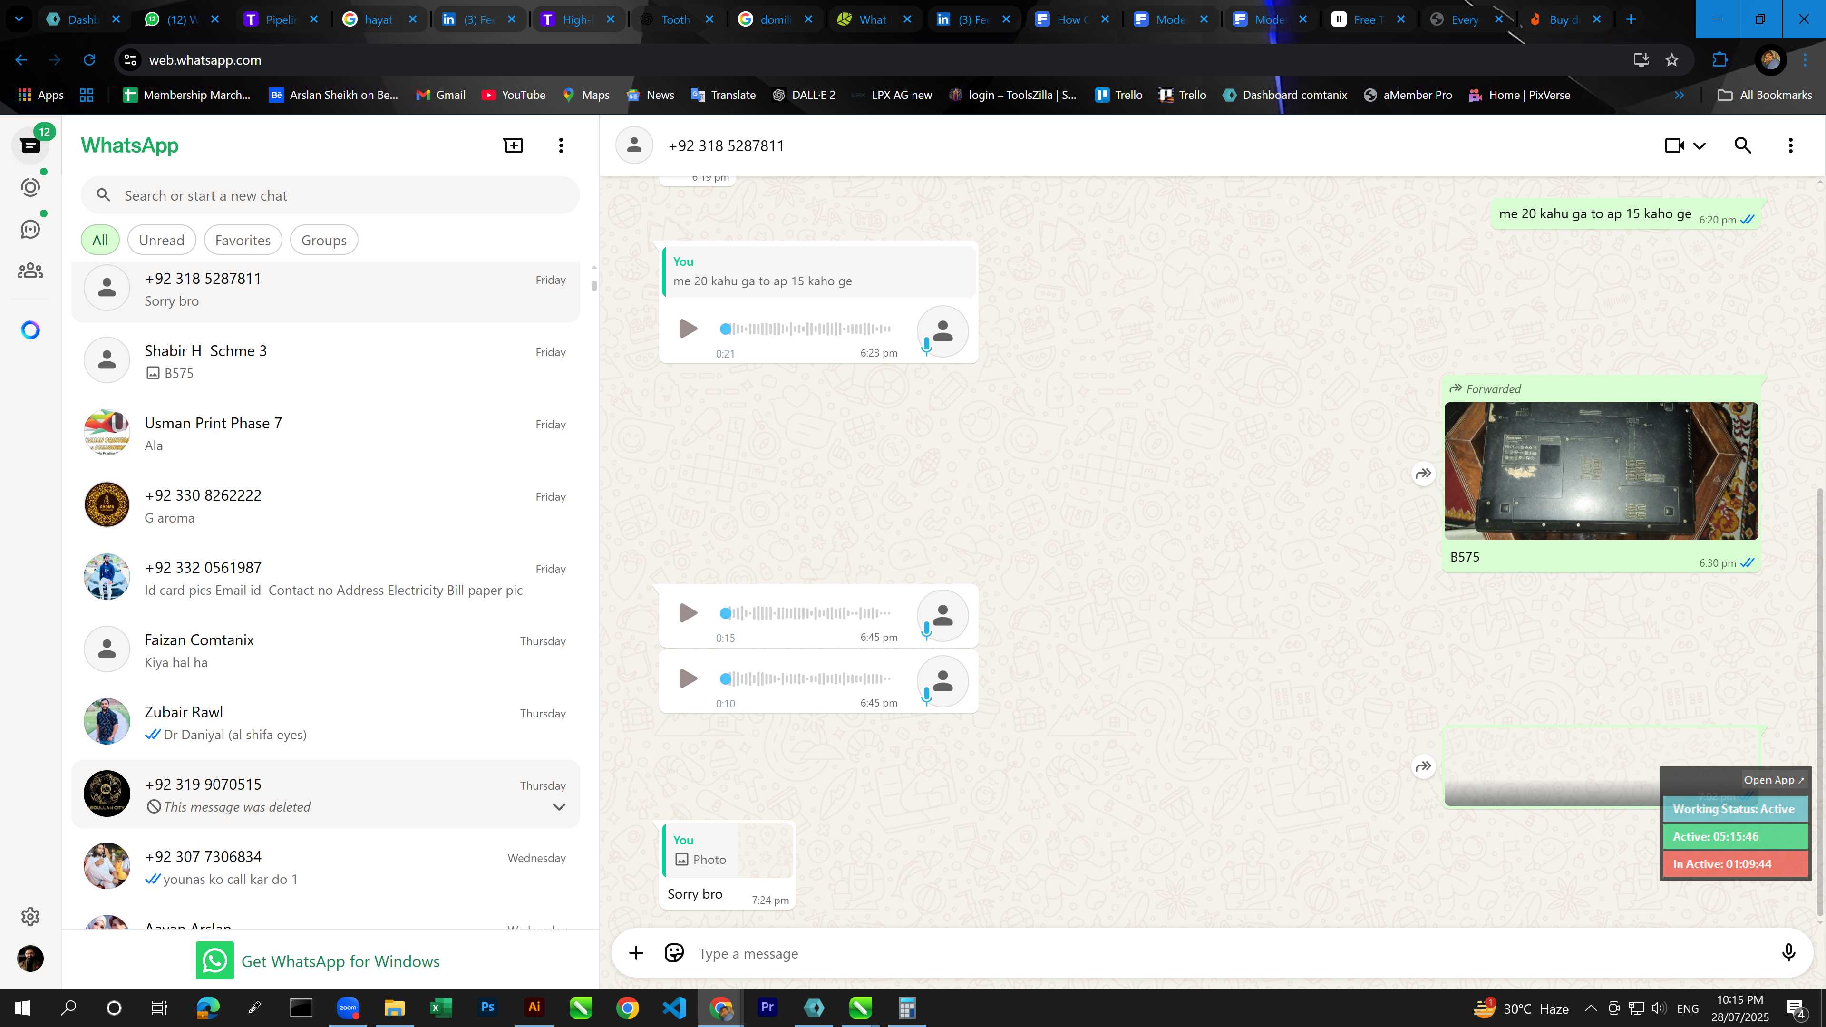Viewport: 1826px width, 1027px height.
Task: Click the video call camera icon
Action: click(x=1674, y=145)
